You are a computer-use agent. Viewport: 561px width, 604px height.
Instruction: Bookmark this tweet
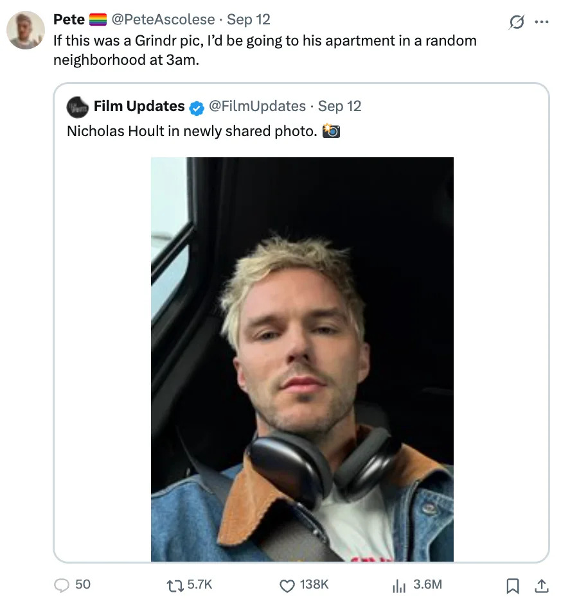tap(513, 585)
